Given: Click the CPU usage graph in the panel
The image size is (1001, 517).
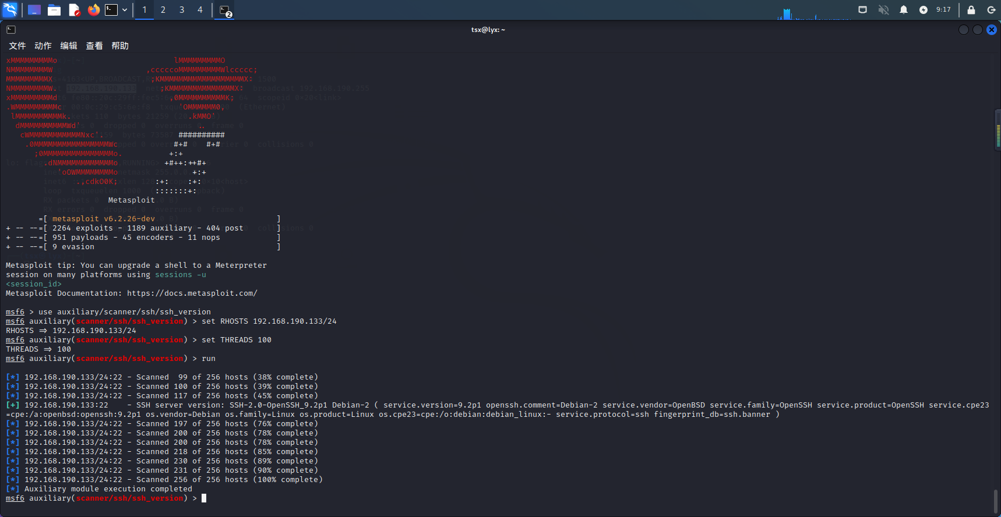Looking at the screenshot, I should 814,13.
